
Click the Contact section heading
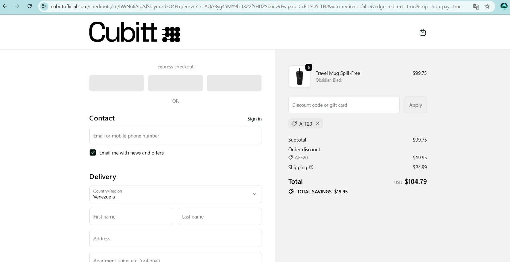coord(102,118)
